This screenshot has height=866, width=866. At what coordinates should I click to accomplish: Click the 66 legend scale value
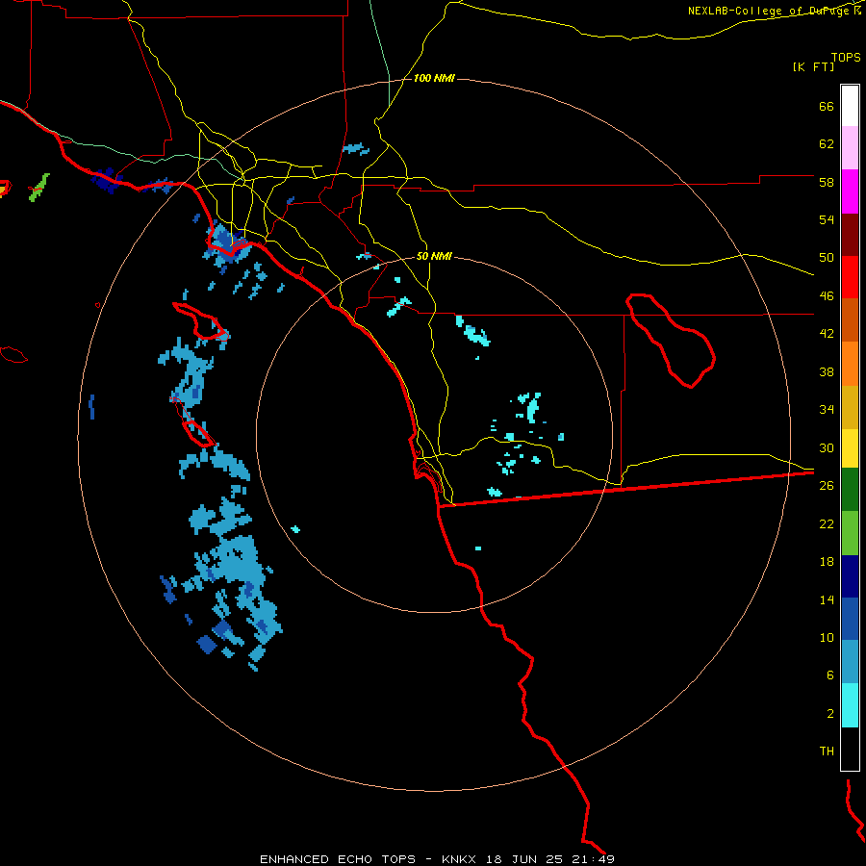coord(827,106)
